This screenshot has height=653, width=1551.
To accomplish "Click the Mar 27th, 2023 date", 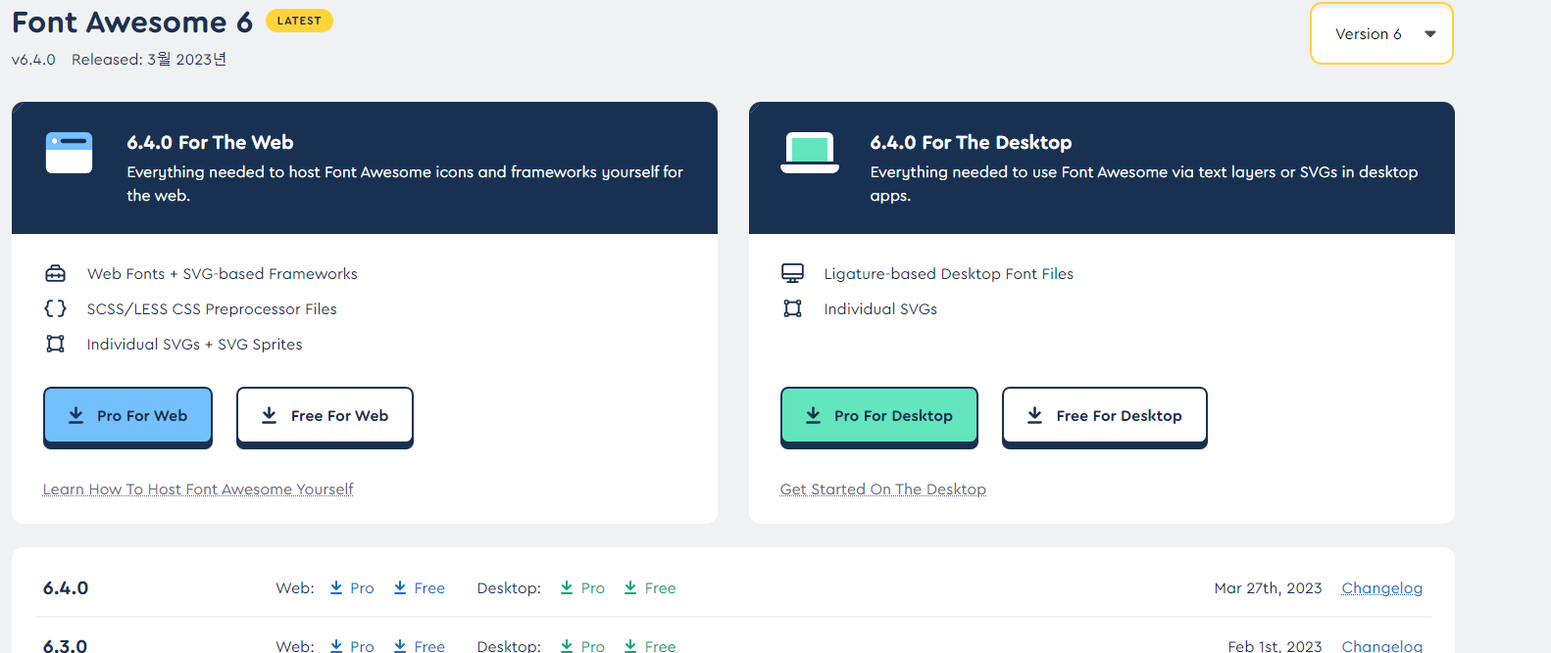I will click(x=1268, y=588).
